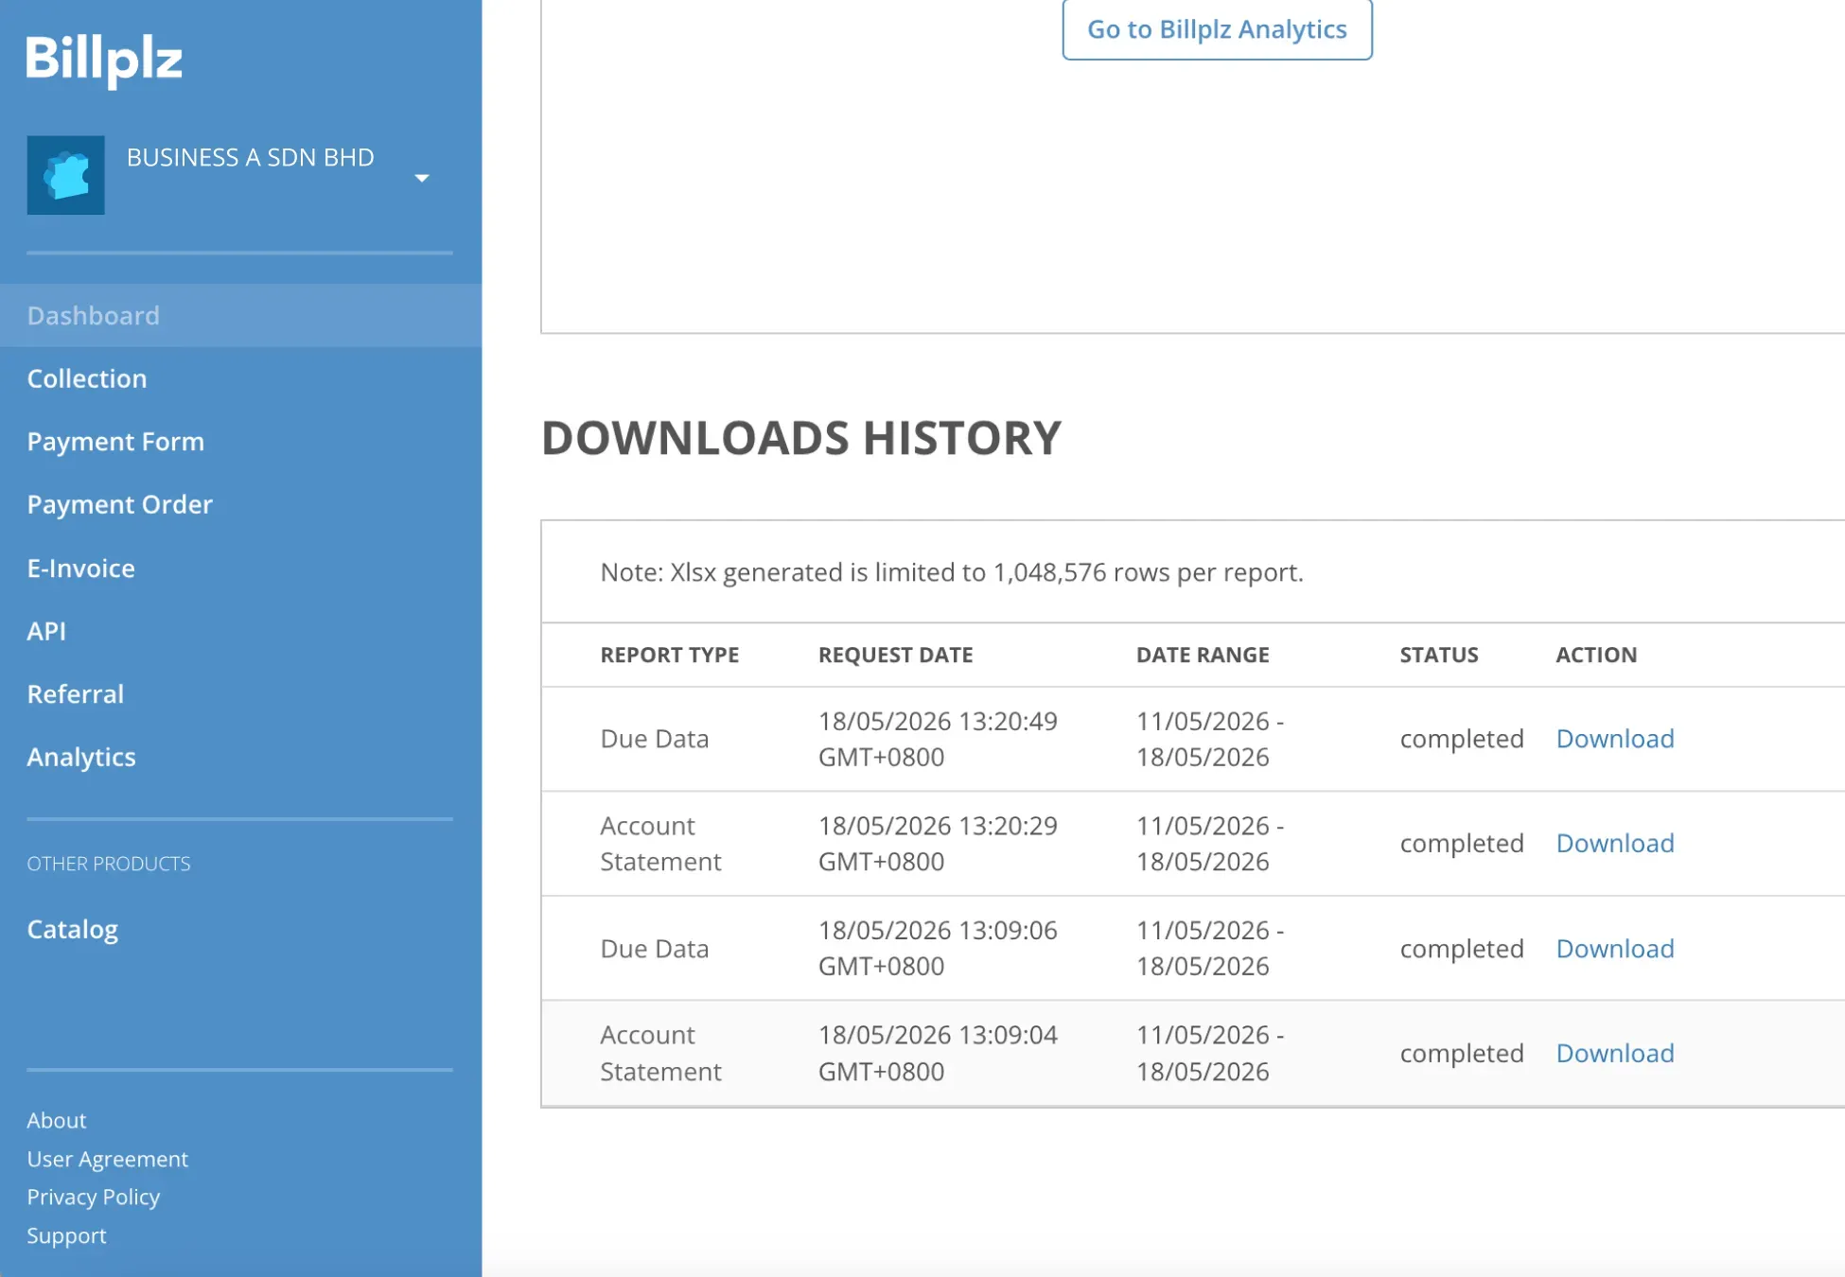View the Privacy Policy link
This screenshot has width=1845, height=1277.
93,1197
